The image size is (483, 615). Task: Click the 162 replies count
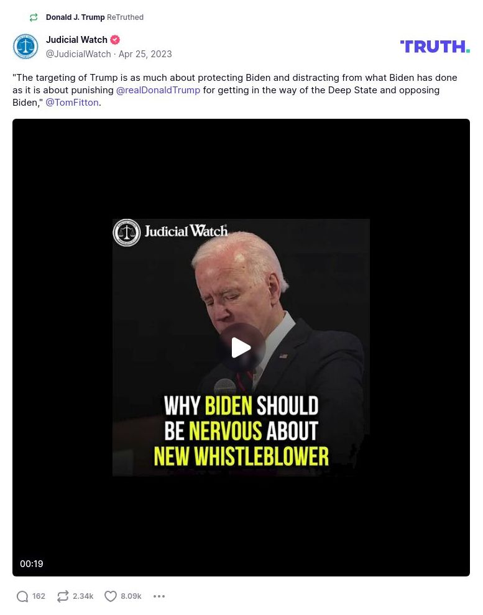[39, 596]
